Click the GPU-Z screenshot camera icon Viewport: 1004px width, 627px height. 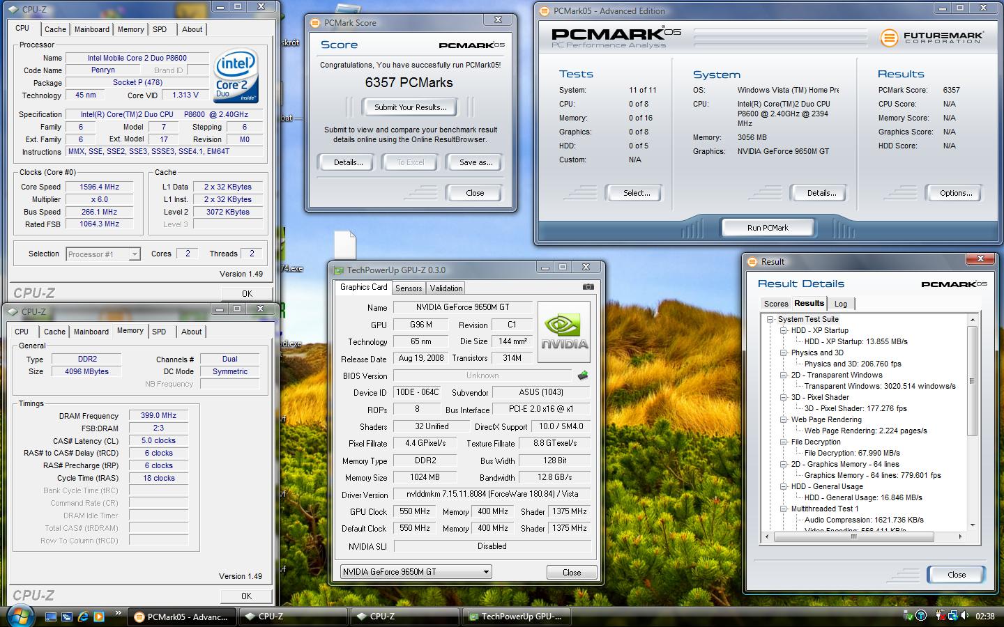pyautogui.click(x=588, y=287)
